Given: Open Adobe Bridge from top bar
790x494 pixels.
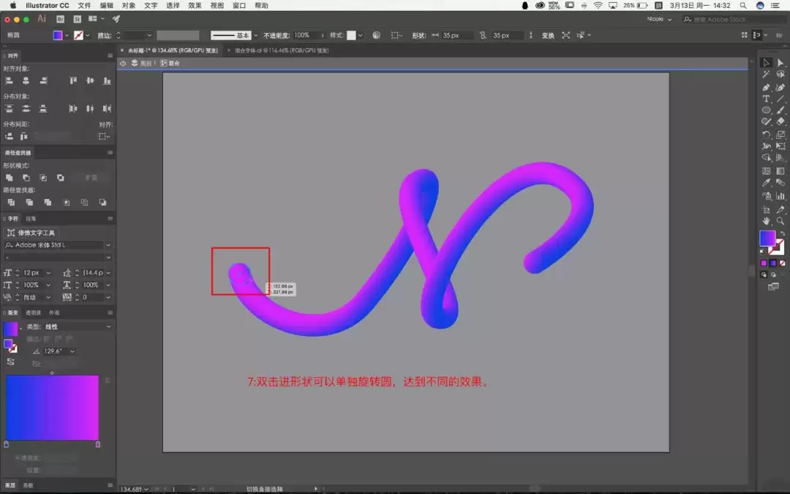Looking at the screenshot, I should [x=61, y=19].
